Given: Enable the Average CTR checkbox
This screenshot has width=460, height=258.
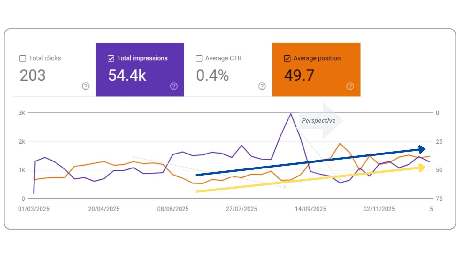Looking at the screenshot, I should [199, 58].
